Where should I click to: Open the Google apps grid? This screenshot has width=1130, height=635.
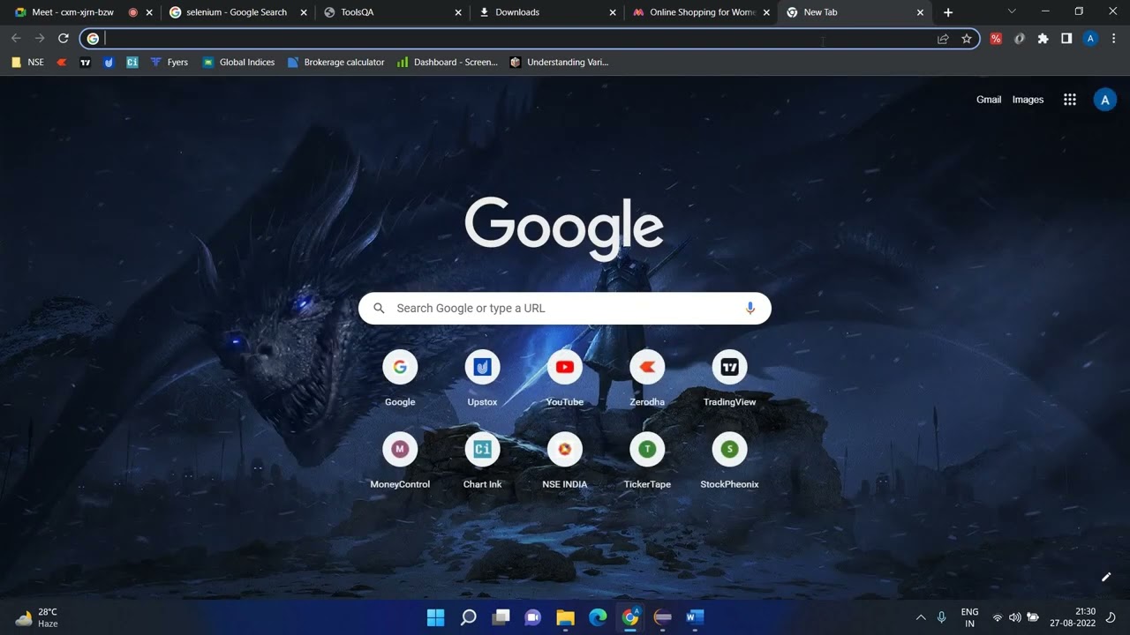pyautogui.click(x=1070, y=100)
